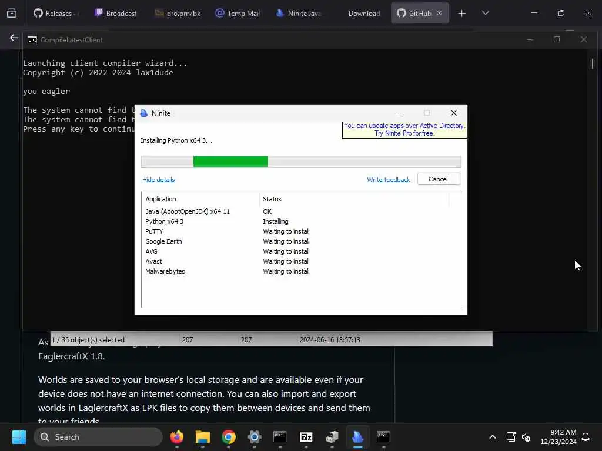Click Hide details link

159,180
